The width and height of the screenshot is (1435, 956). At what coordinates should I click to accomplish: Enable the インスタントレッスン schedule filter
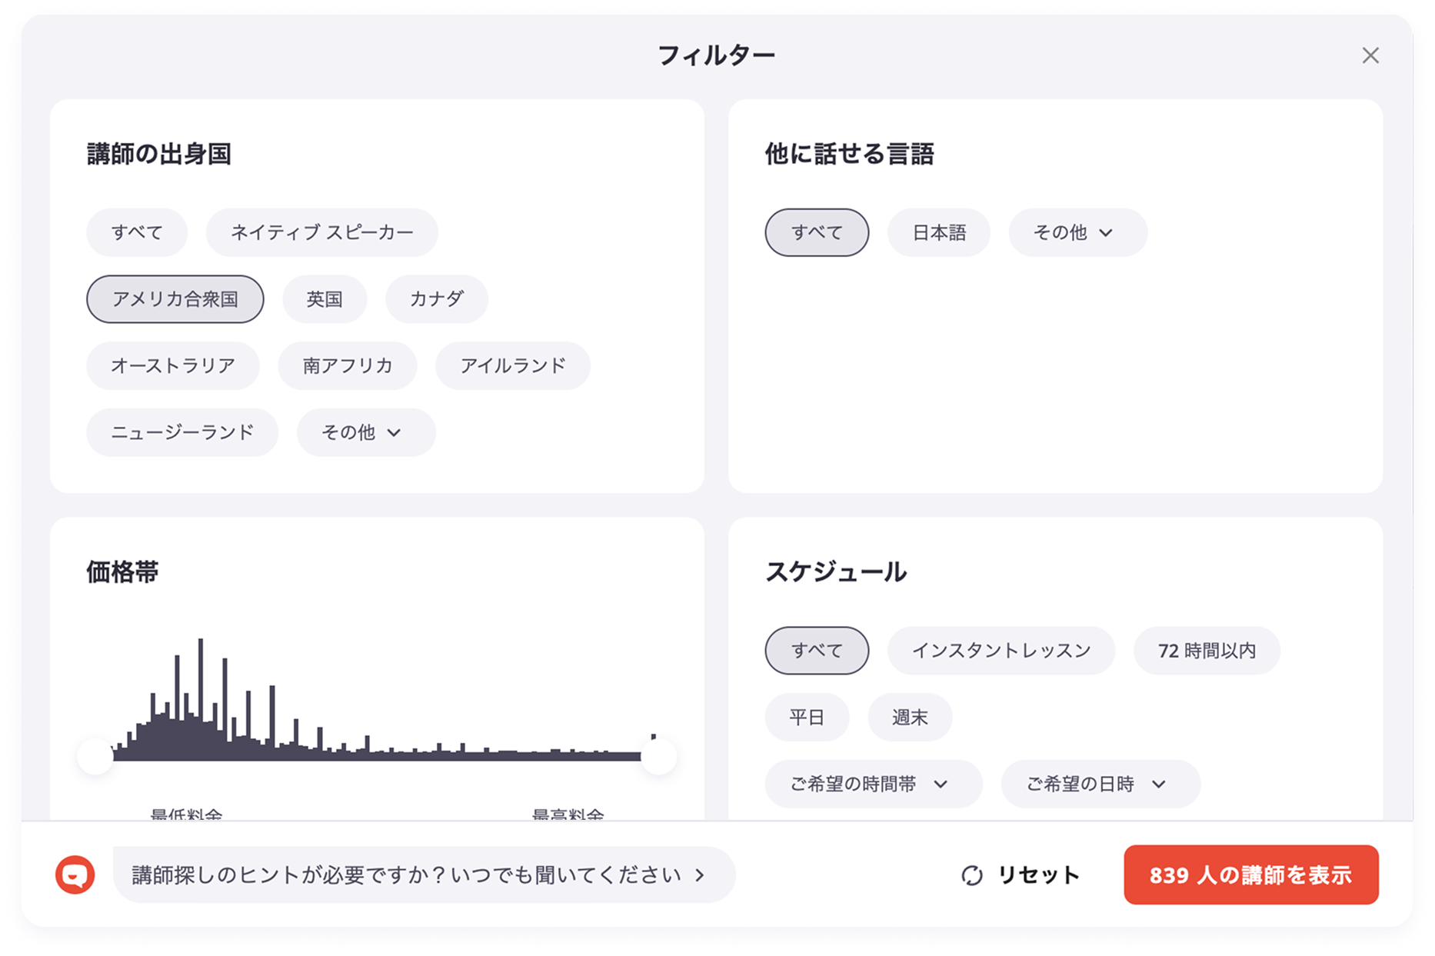[x=1001, y=650]
